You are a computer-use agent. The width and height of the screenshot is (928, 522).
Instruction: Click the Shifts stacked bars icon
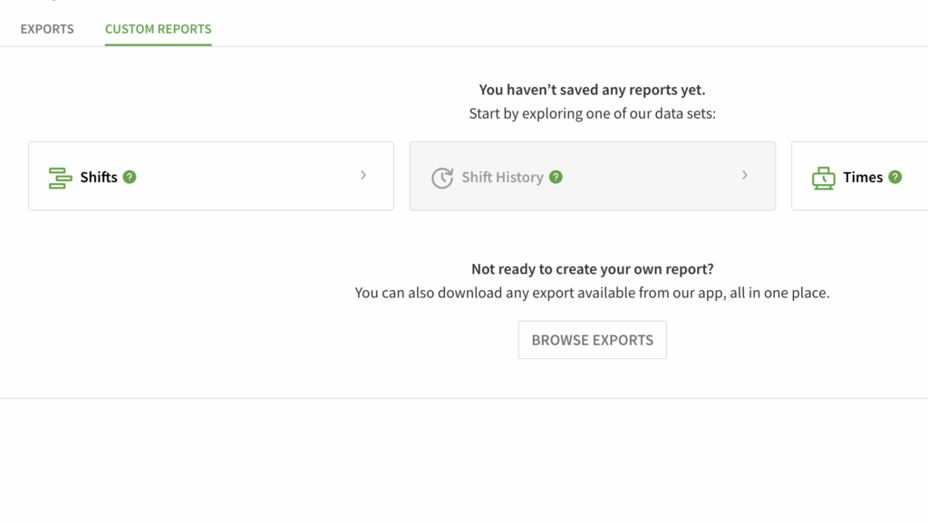coord(60,178)
